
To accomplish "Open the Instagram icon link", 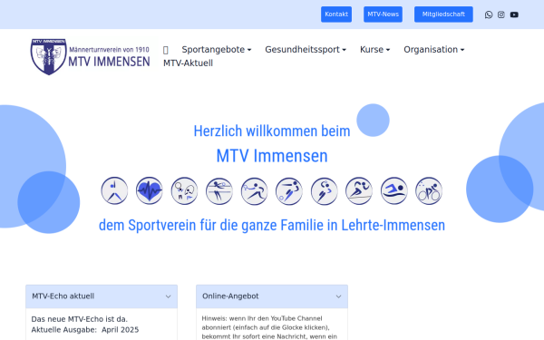I will pos(501,15).
